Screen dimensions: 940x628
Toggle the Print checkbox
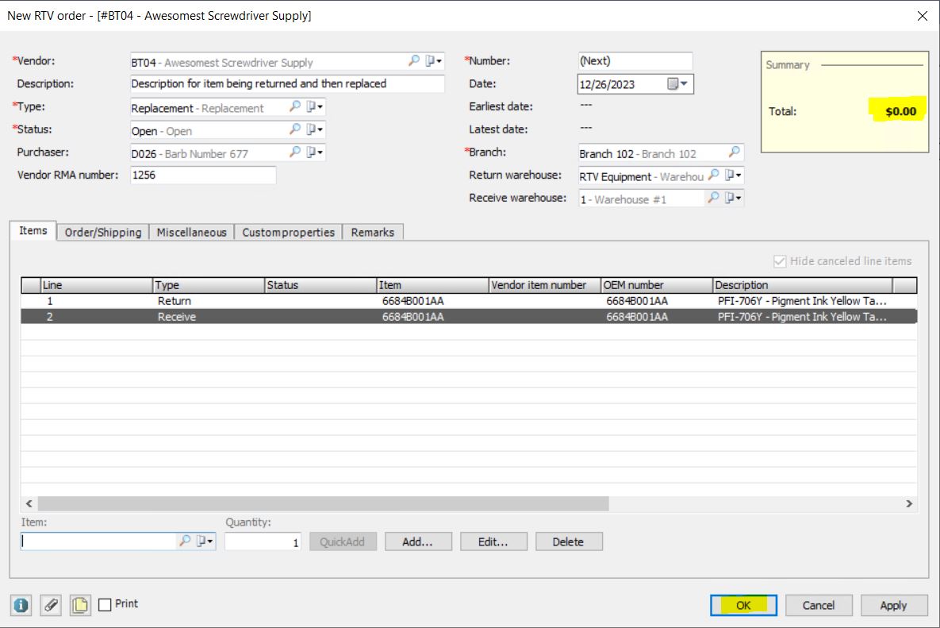pos(105,605)
